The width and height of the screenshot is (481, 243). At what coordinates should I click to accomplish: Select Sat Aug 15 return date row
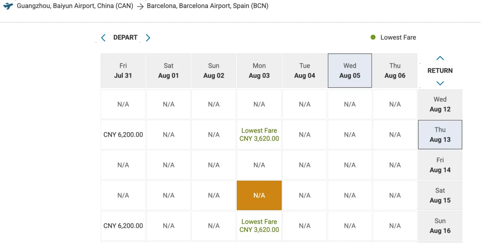440,195
